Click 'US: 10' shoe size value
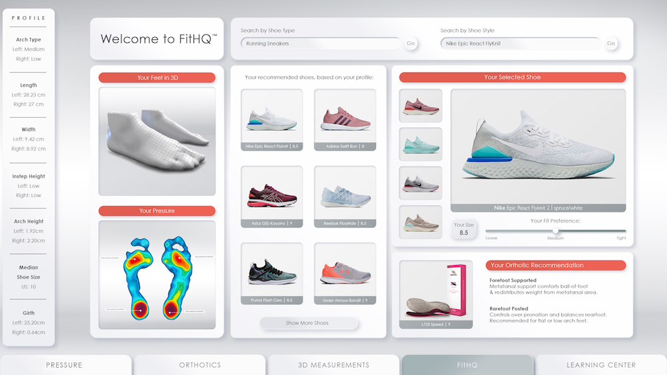The image size is (667, 375). tap(29, 286)
